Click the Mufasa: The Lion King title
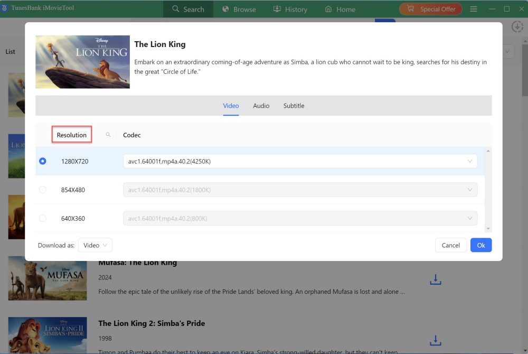The width and height of the screenshot is (528, 354). tap(137, 263)
